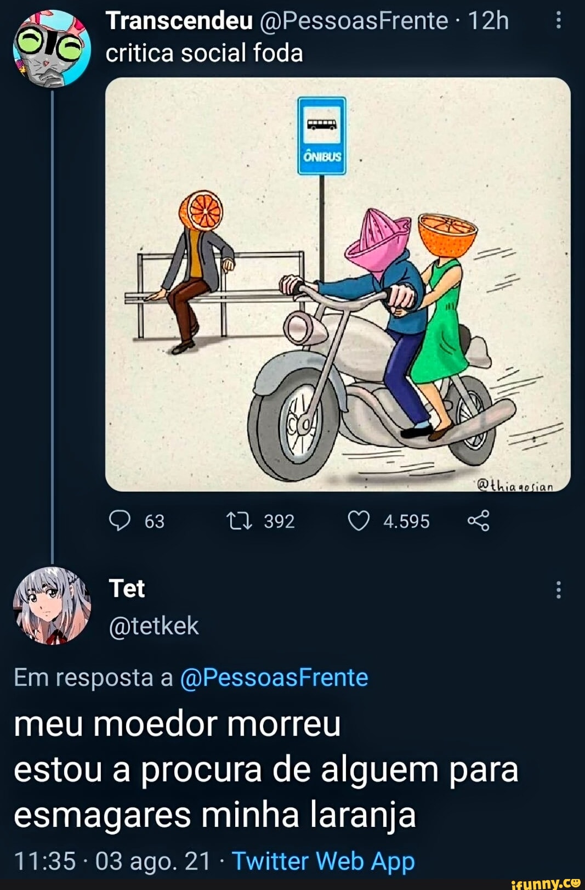Open three-dot menu on Transcendeu tweet
Image resolution: width=585 pixels, height=890 pixels.
558,21
